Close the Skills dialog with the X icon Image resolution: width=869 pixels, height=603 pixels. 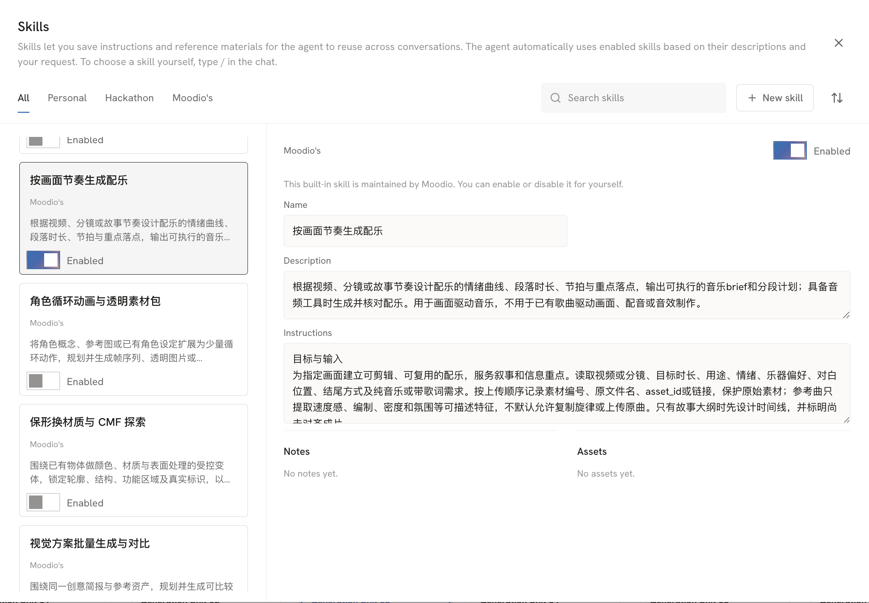point(838,43)
